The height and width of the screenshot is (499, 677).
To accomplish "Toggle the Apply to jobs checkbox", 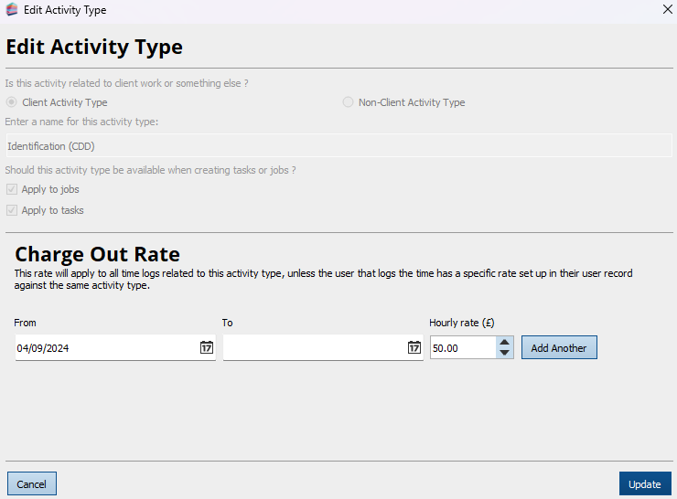I will pos(12,189).
